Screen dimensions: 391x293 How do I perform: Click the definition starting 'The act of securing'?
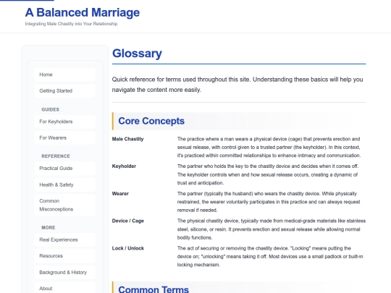pos(270,256)
